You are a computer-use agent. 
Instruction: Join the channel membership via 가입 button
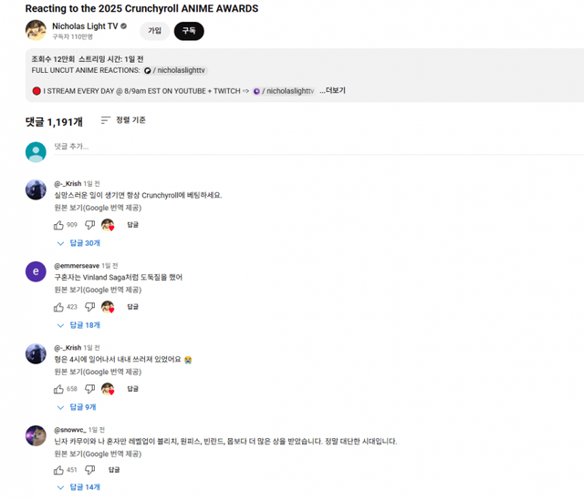[x=154, y=31]
